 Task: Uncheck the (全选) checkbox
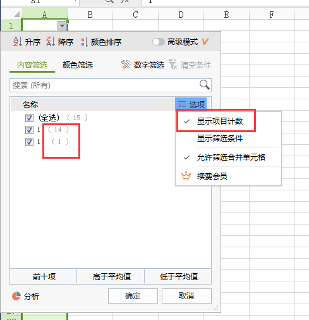pos(29,118)
